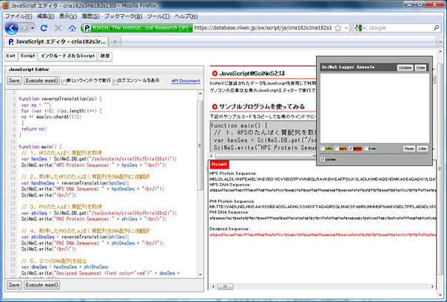
Task: Open the API Document link
Action: point(185,80)
